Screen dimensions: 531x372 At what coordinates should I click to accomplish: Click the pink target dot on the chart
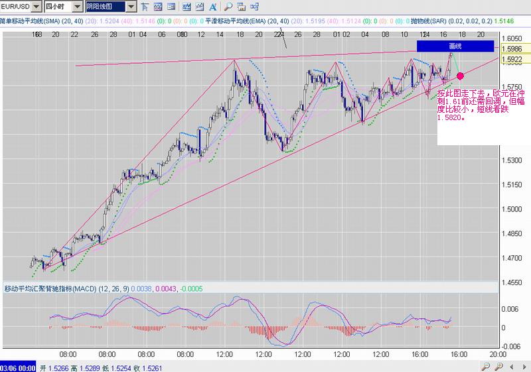460,76
